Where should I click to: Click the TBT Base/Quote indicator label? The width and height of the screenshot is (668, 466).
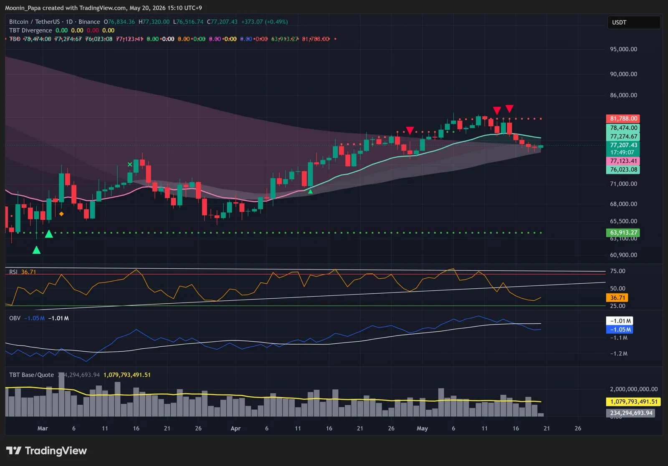coord(32,375)
